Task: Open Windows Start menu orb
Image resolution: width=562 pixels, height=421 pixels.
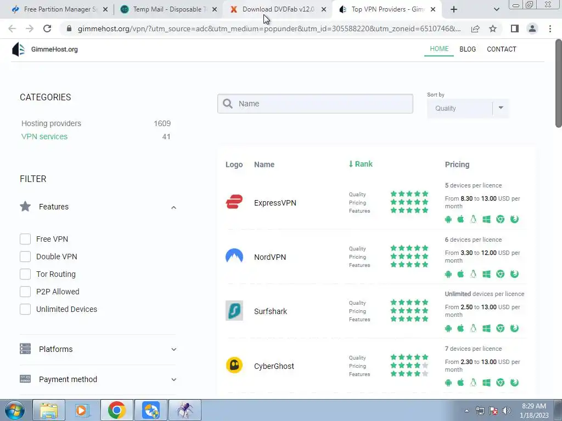Action: (x=14, y=410)
